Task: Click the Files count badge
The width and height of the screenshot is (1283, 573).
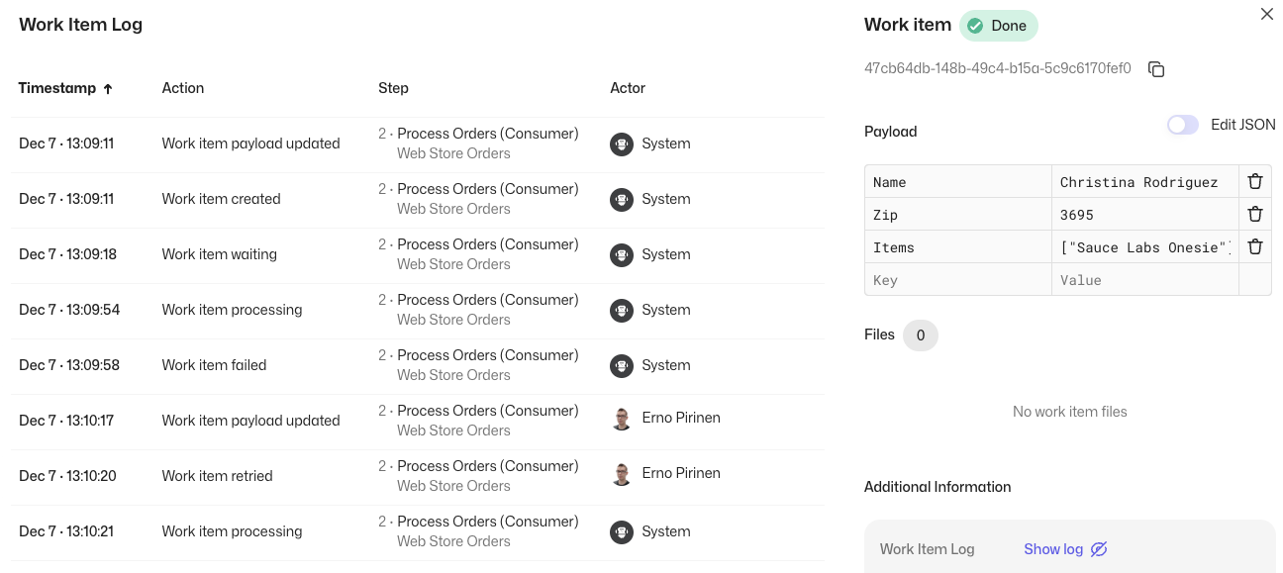Action: 921,334
